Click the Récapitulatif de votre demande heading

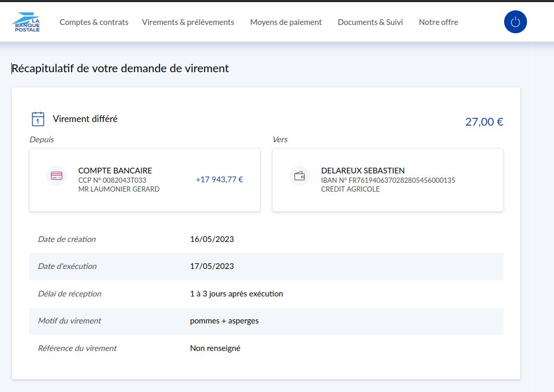point(120,69)
